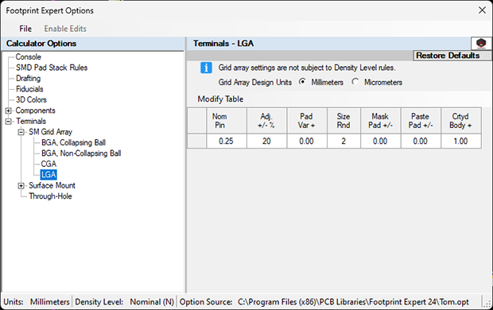The image size is (493, 310).
Task: Click the Pad Var + value cell
Action: 307,141
